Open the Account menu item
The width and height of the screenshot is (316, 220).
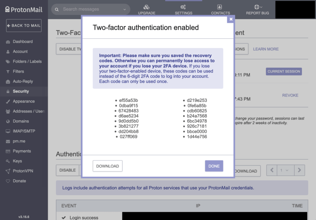pyautogui.click(x=20, y=52)
